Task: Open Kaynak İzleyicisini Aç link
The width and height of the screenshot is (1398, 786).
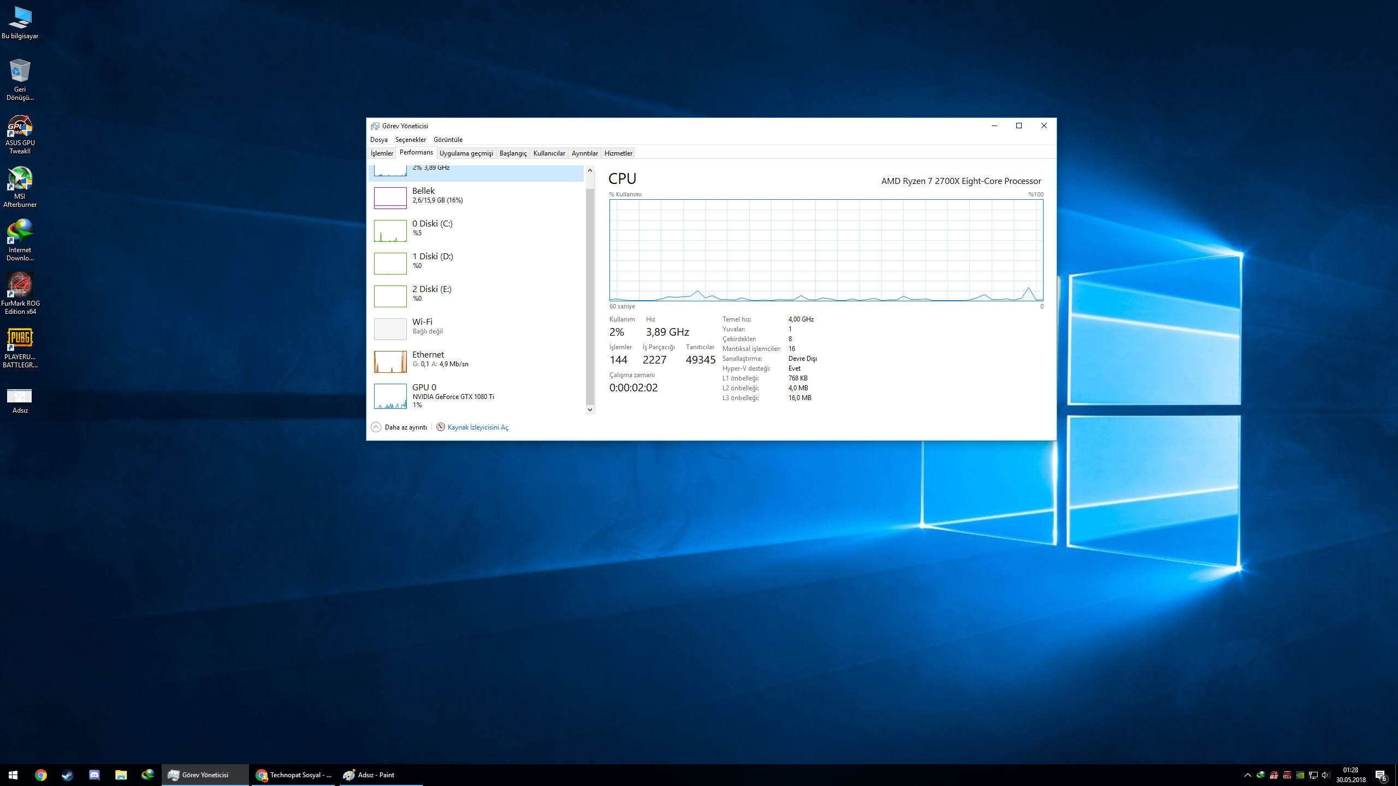Action: 477,427
